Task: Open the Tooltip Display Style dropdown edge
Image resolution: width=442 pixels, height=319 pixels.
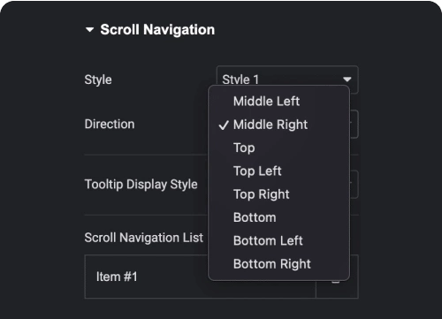Action: point(354,185)
